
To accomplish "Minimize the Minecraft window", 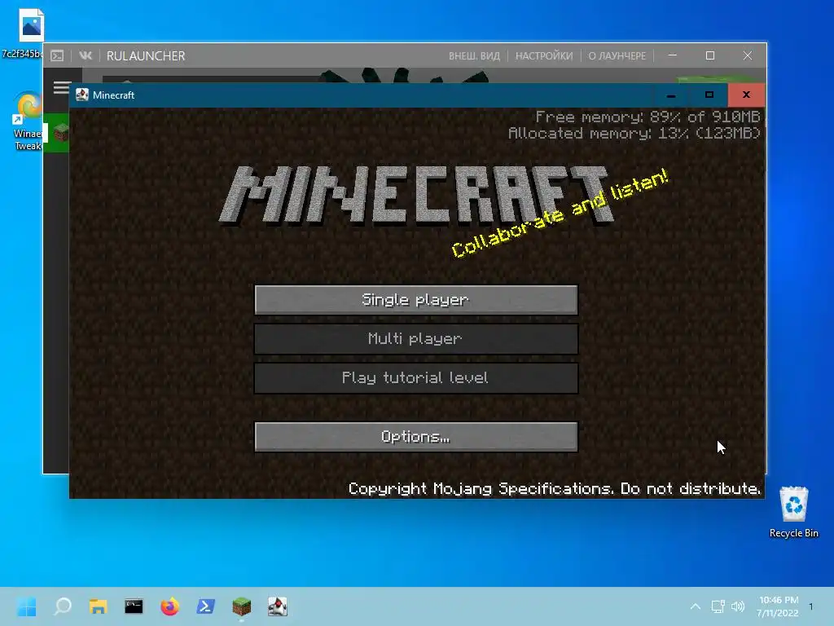I will [671, 95].
